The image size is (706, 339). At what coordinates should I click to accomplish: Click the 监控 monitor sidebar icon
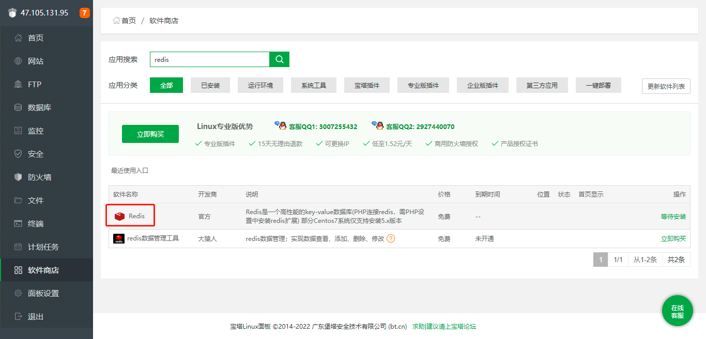(x=18, y=131)
